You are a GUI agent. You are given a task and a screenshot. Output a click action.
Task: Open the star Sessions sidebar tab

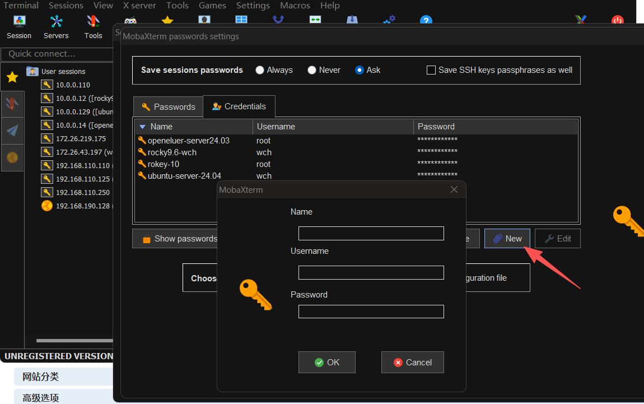[12, 77]
